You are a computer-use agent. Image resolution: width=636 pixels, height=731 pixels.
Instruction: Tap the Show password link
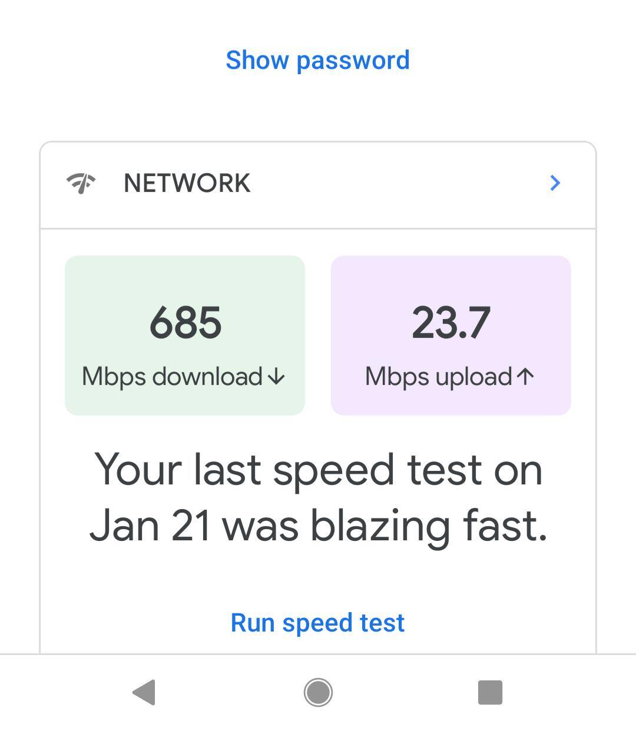point(317,60)
